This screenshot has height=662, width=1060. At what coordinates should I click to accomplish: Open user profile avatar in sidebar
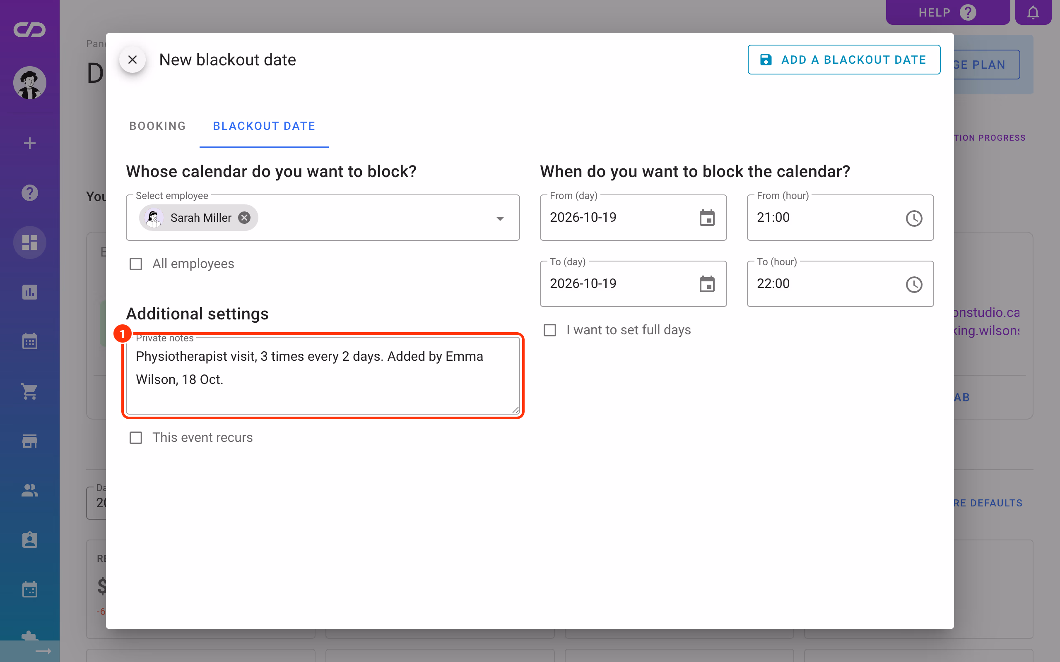[x=30, y=83]
